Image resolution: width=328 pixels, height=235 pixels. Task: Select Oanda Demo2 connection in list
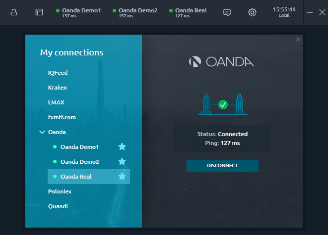[x=79, y=162]
